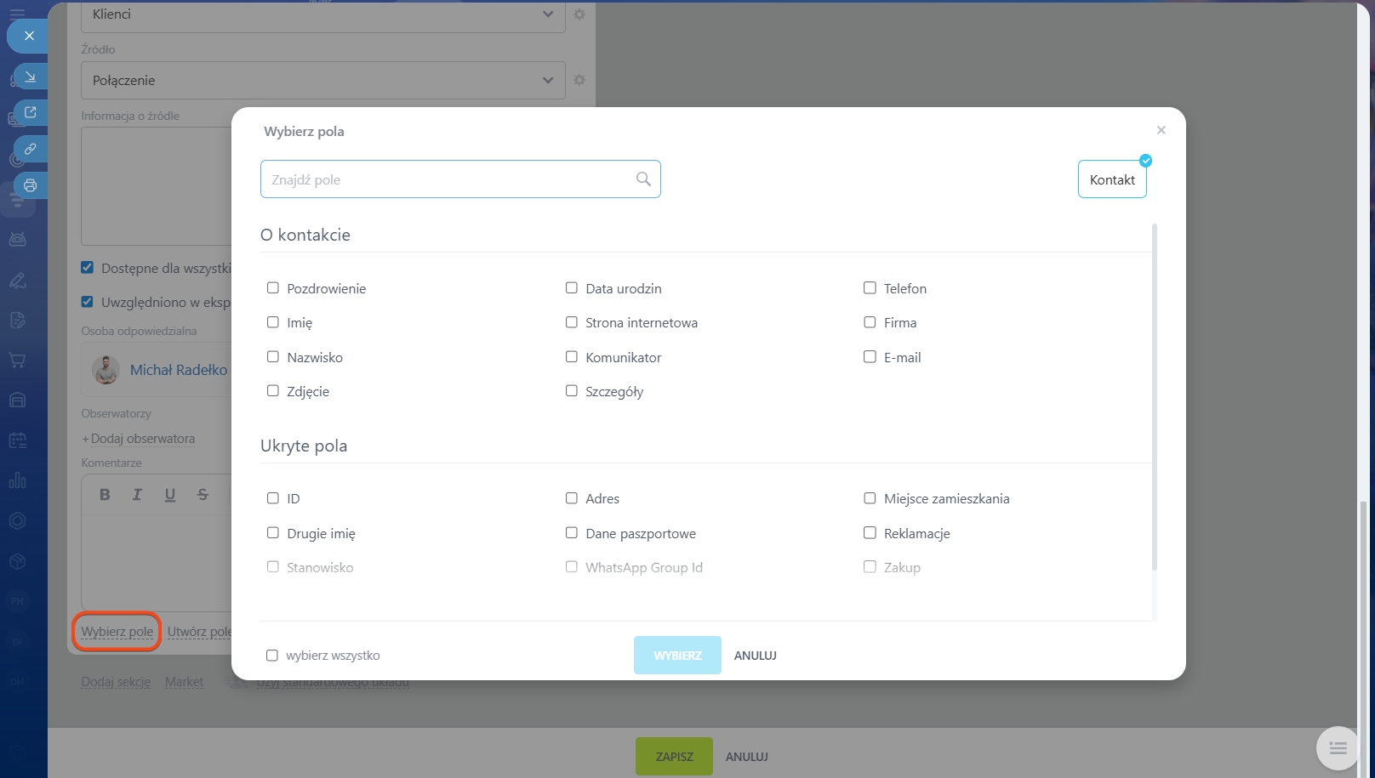Check the Nazwisko field checkbox
This screenshot has height=778, width=1375.
tap(273, 357)
